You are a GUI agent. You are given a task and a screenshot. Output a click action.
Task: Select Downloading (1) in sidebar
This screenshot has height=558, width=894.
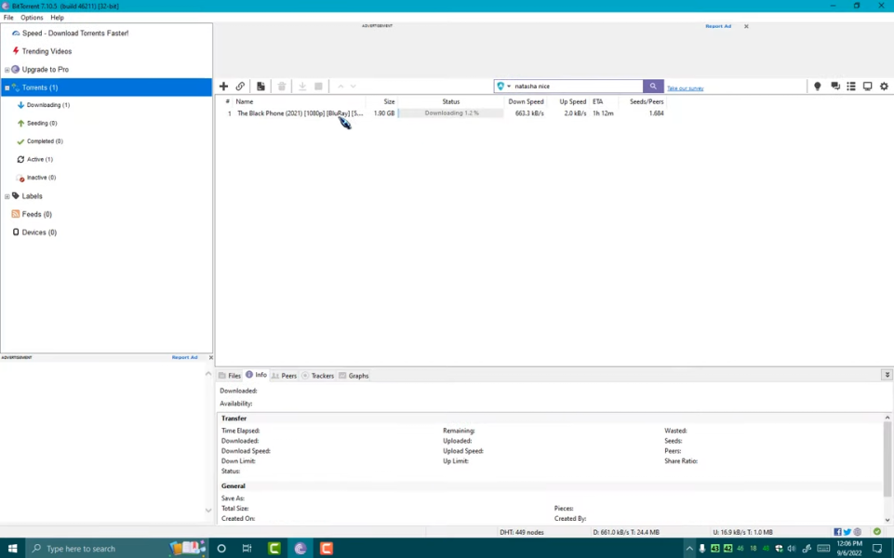click(x=47, y=105)
